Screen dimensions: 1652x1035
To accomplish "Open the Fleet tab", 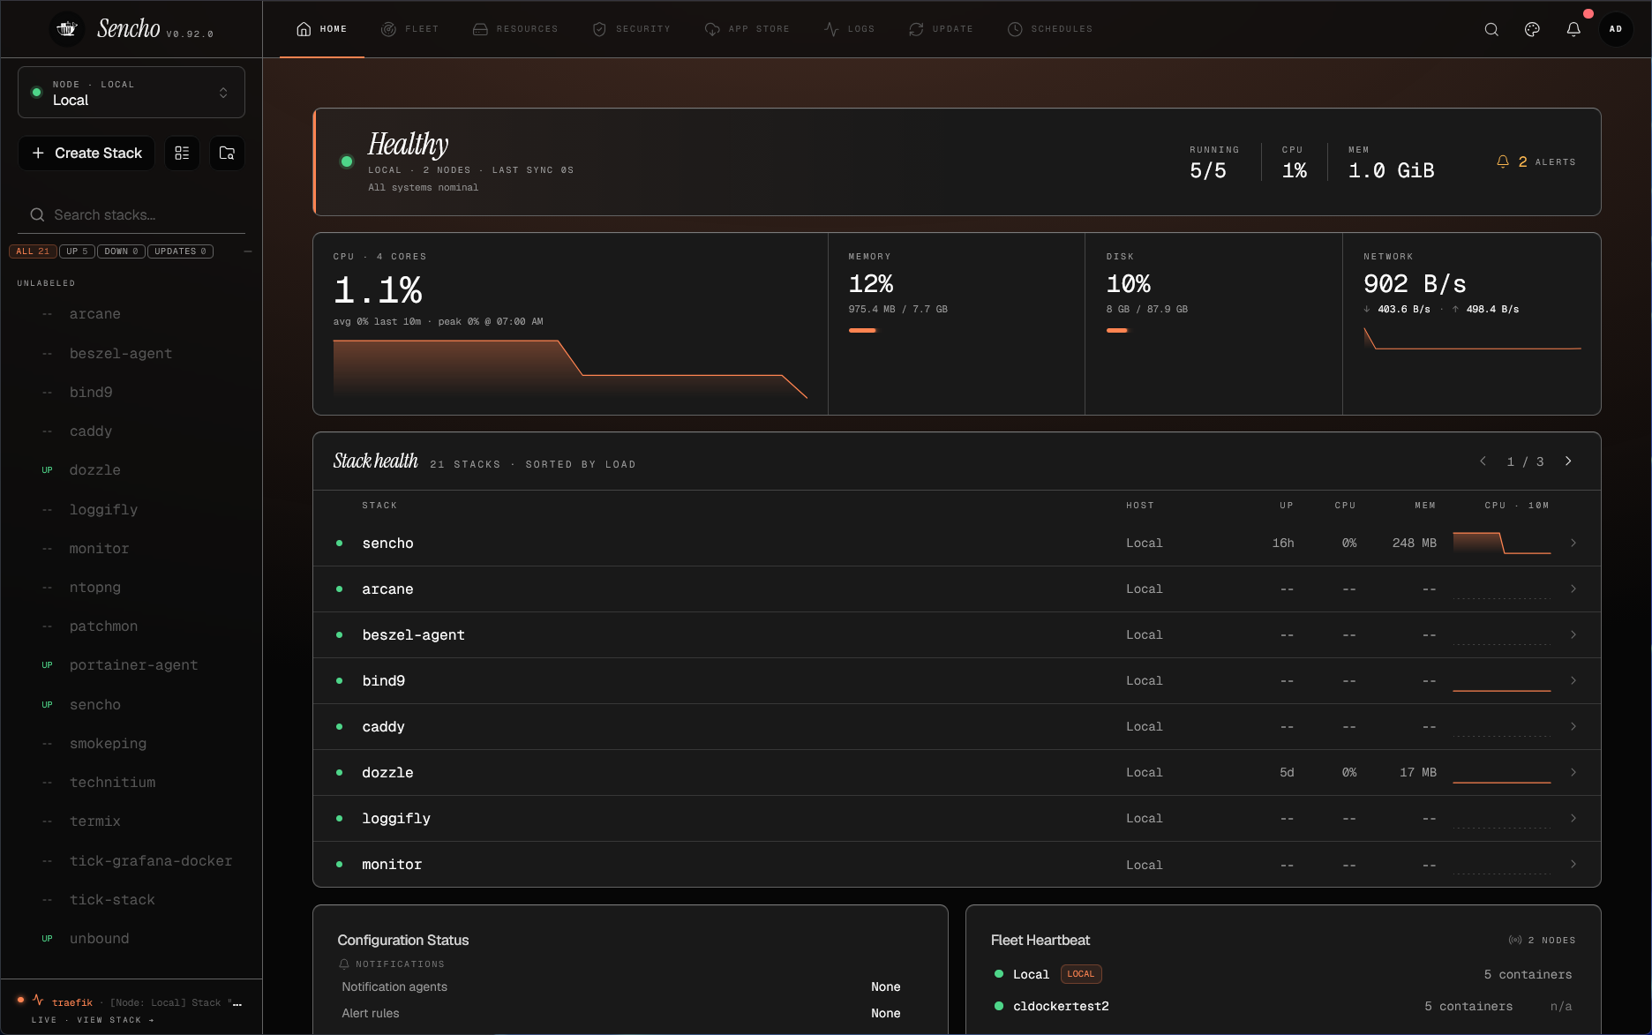I will point(409,29).
